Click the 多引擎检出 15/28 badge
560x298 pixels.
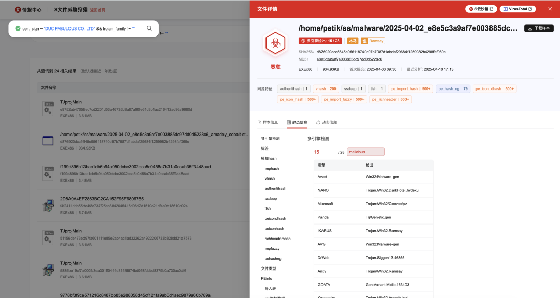coord(320,41)
